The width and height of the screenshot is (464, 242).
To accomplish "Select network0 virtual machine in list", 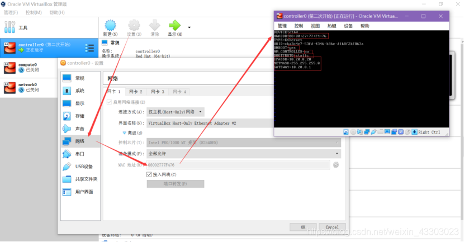I will 29,87.
